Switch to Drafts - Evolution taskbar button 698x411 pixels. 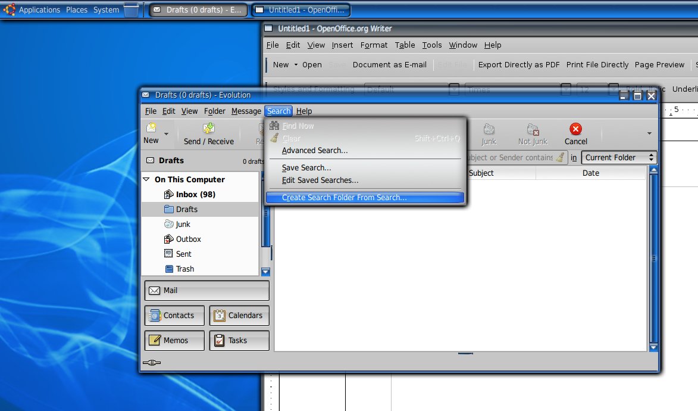[198, 10]
